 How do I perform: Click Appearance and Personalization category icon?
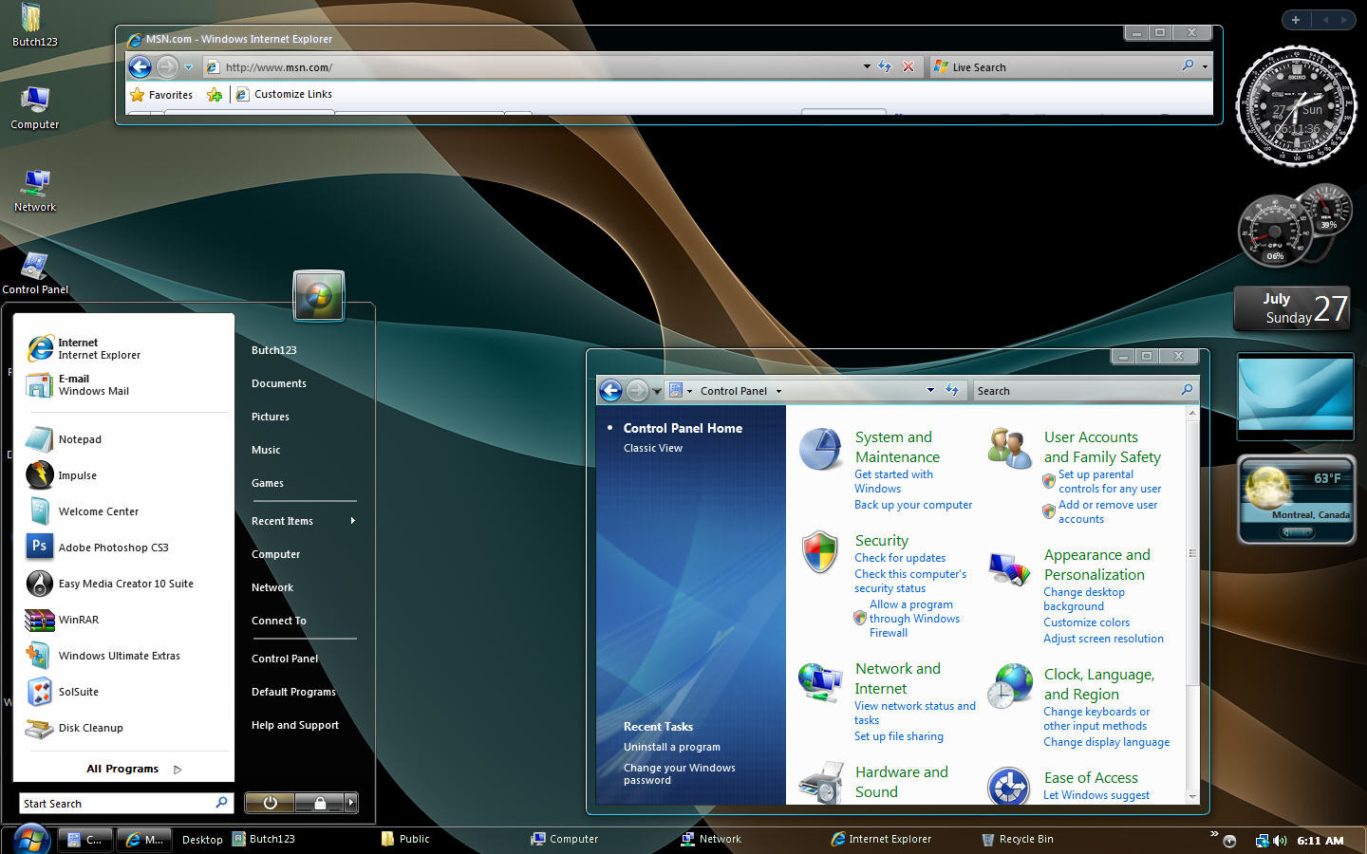1009,568
